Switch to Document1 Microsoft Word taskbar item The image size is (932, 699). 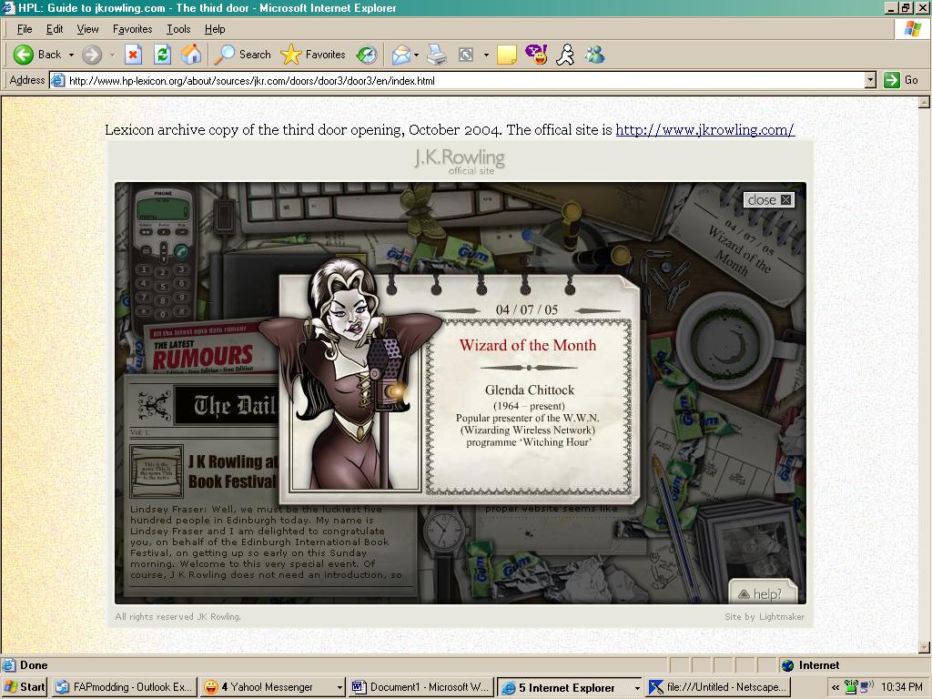pos(421,687)
